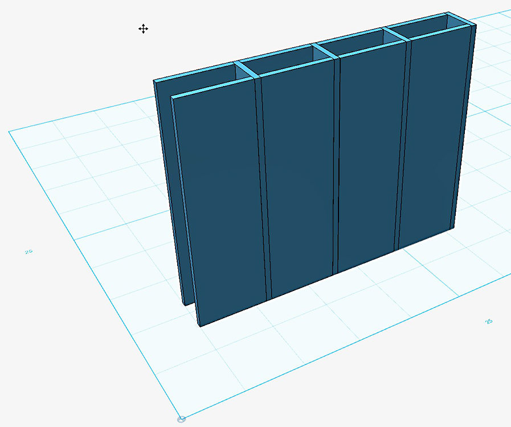Click the right-side 25 grid dimension label
The image size is (511, 427).
(488, 322)
